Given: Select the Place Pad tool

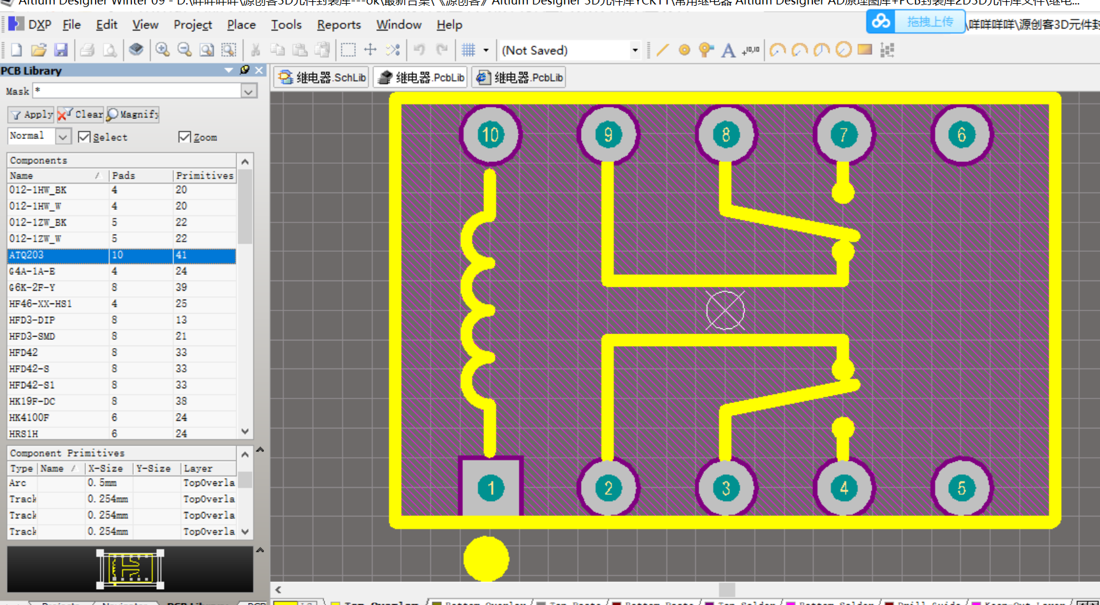Looking at the screenshot, I should click(684, 50).
